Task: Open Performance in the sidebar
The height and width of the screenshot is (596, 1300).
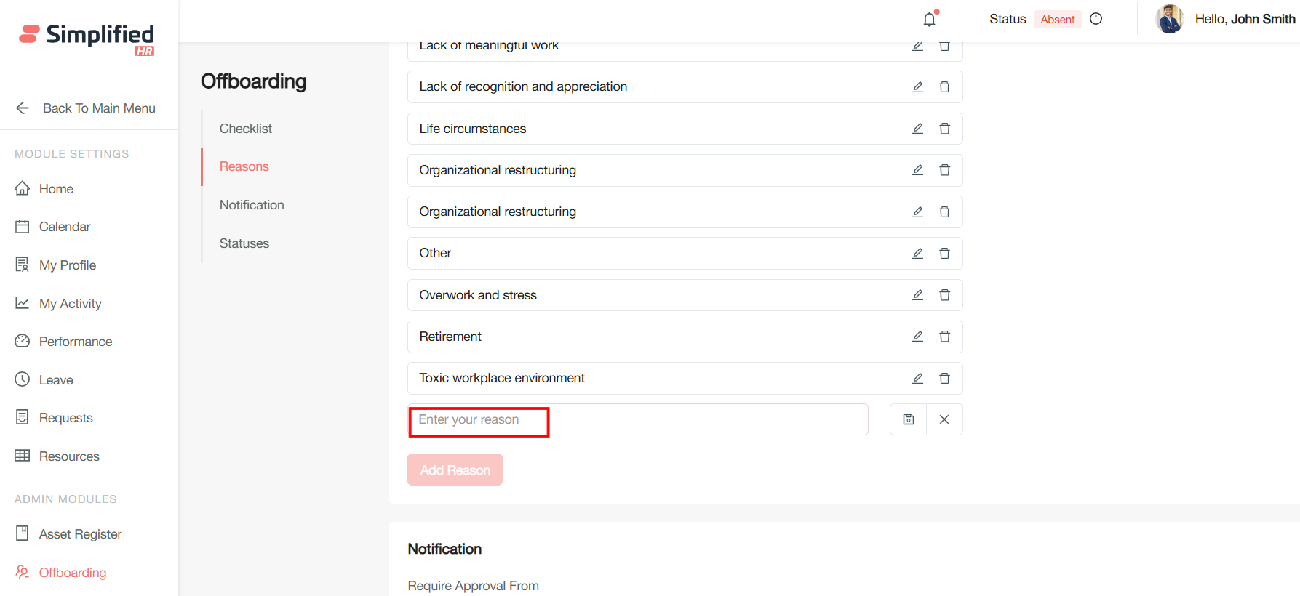Action: tap(75, 342)
